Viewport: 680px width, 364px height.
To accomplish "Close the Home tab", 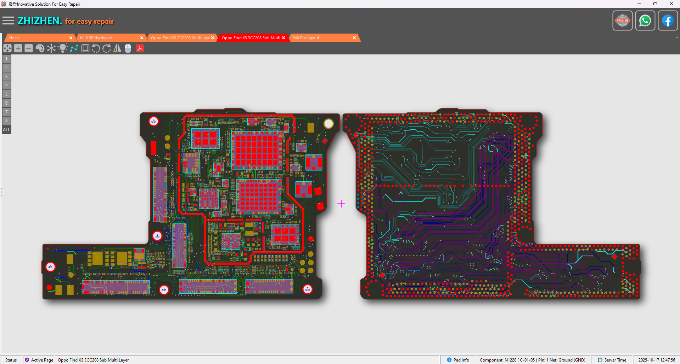I will coord(71,38).
